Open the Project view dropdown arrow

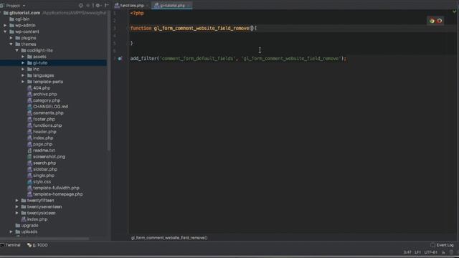pyautogui.click(x=24, y=6)
